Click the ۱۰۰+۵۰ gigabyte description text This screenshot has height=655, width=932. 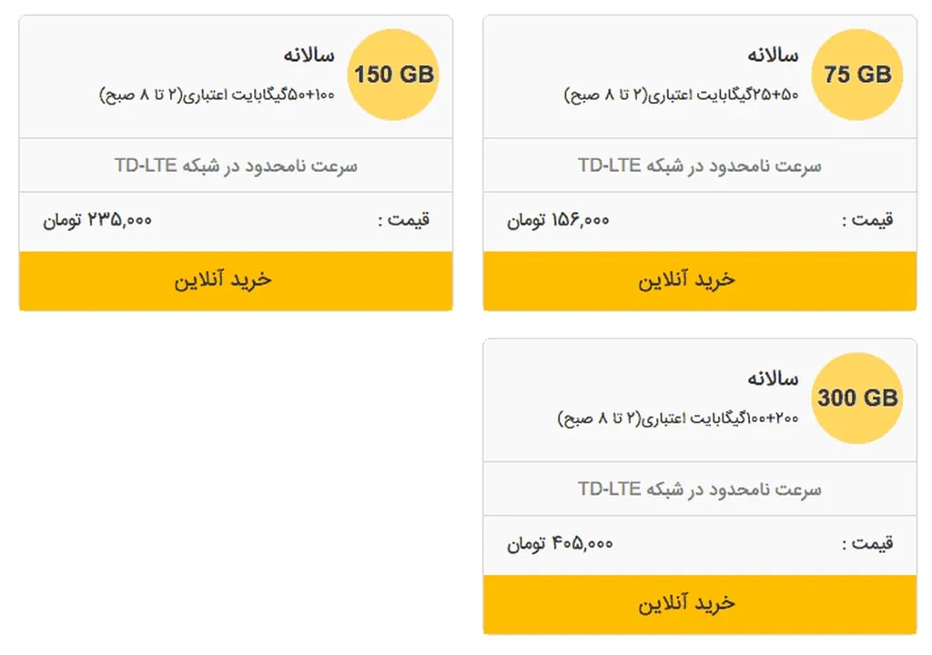(217, 95)
